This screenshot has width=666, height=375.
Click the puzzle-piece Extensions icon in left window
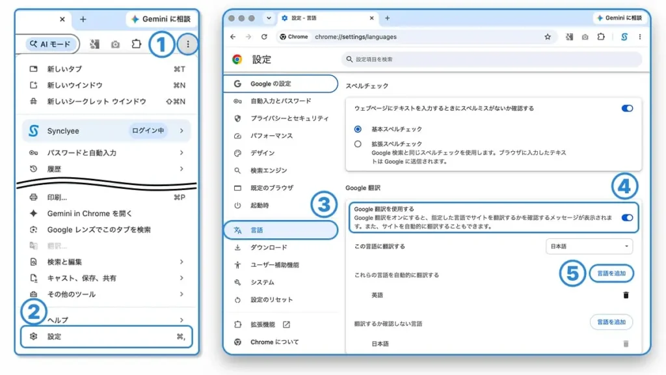[x=136, y=44]
